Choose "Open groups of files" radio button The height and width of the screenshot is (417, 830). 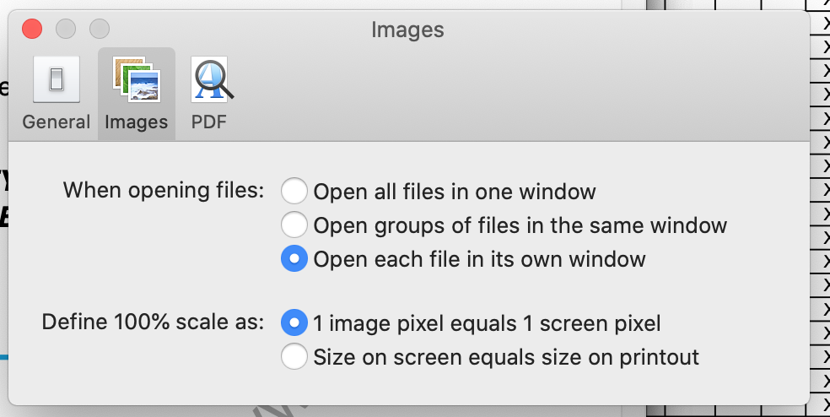[294, 225]
